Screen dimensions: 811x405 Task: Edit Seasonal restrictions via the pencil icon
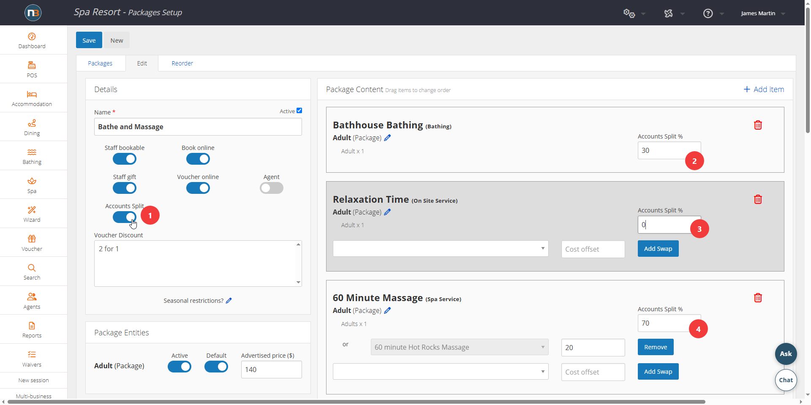229,301
